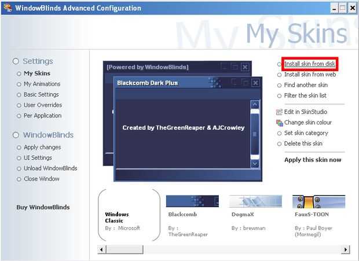
Task: Click the Blackcomb Dark Plus preview close icon
Action: click(x=255, y=83)
